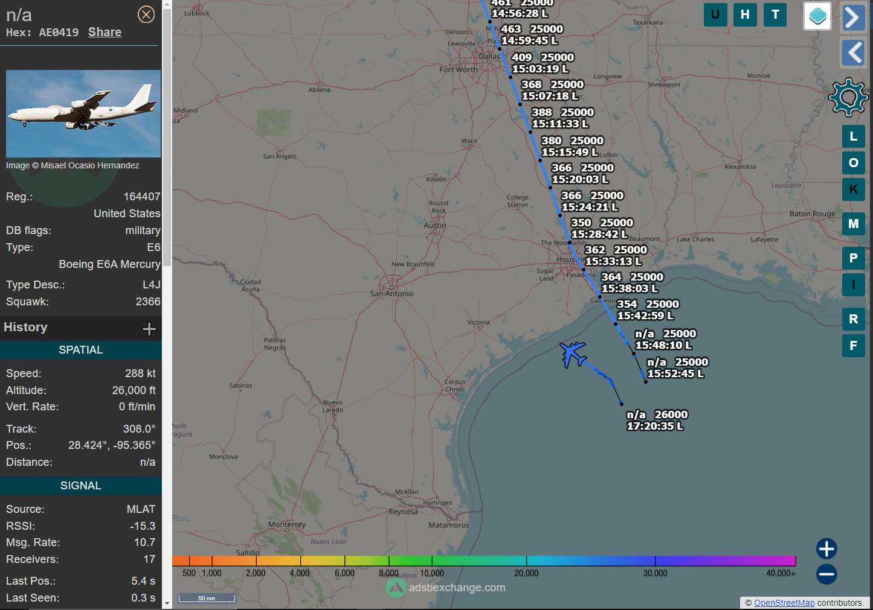The width and height of the screenshot is (873, 610).
Task: Click the United States country text
Action: (127, 214)
